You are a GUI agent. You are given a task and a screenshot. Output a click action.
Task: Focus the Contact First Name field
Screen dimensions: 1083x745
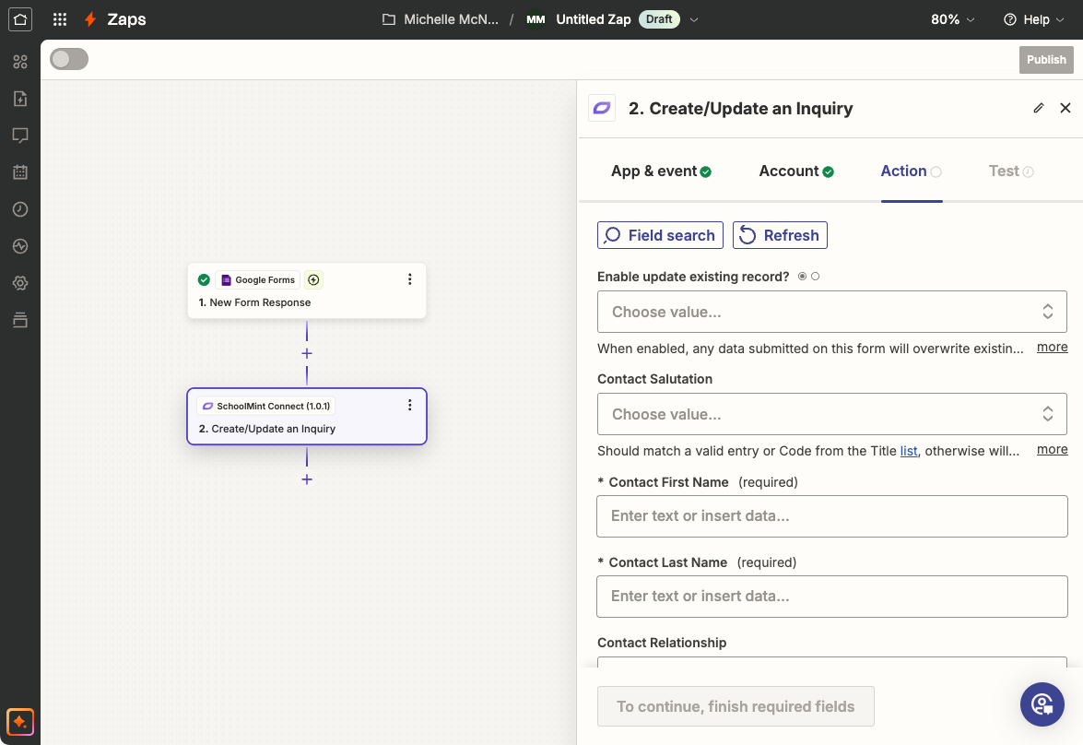[x=831, y=516]
